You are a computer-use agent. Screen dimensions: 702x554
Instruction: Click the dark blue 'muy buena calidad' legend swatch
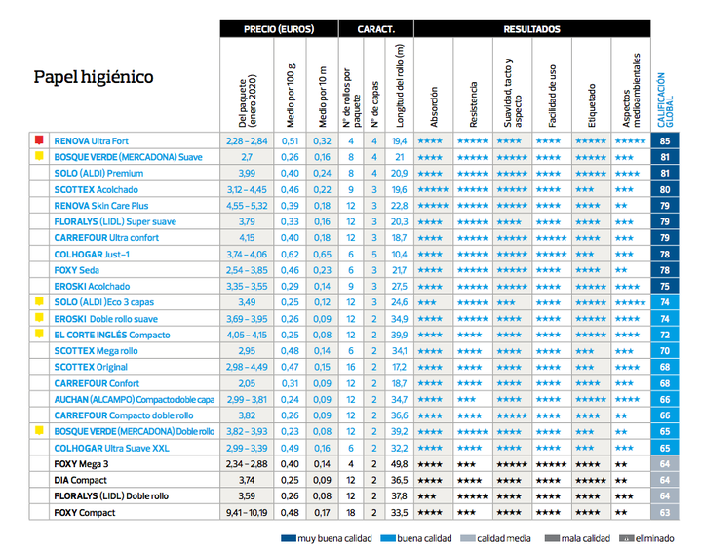[x=289, y=538]
